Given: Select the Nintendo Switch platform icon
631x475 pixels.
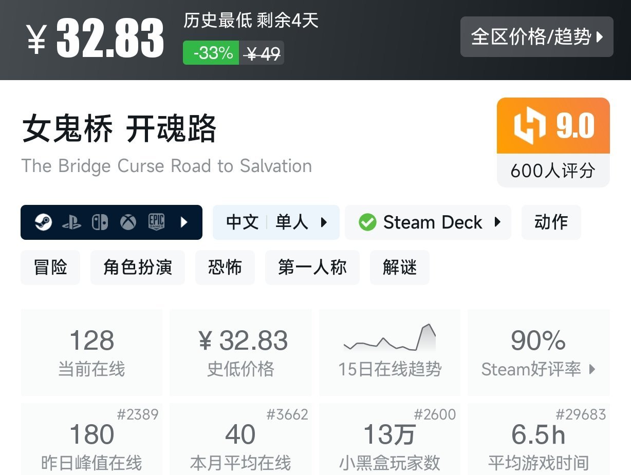Looking at the screenshot, I should [x=100, y=222].
